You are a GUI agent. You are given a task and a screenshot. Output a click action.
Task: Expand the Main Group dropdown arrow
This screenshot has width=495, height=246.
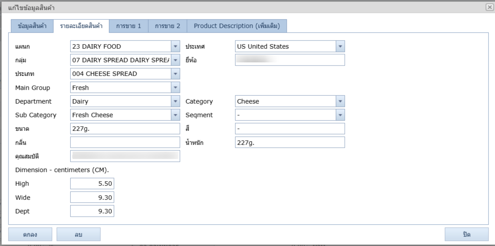pos(175,87)
